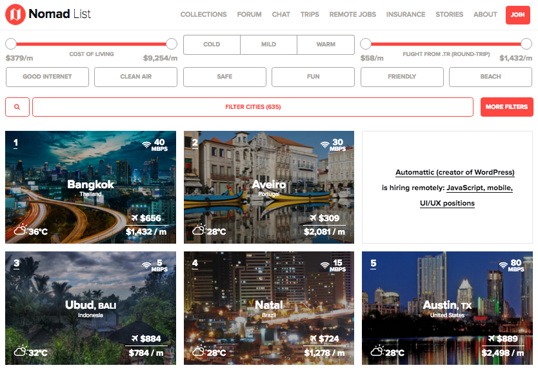Expand the More Filters panel

tap(506, 107)
